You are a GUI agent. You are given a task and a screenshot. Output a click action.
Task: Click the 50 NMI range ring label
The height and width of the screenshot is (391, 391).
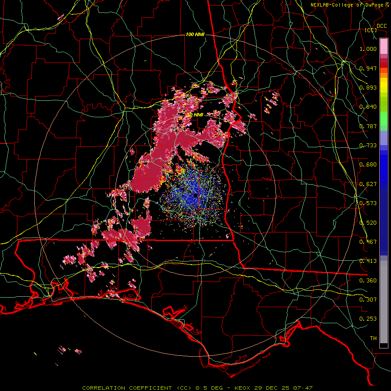[195, 115]
